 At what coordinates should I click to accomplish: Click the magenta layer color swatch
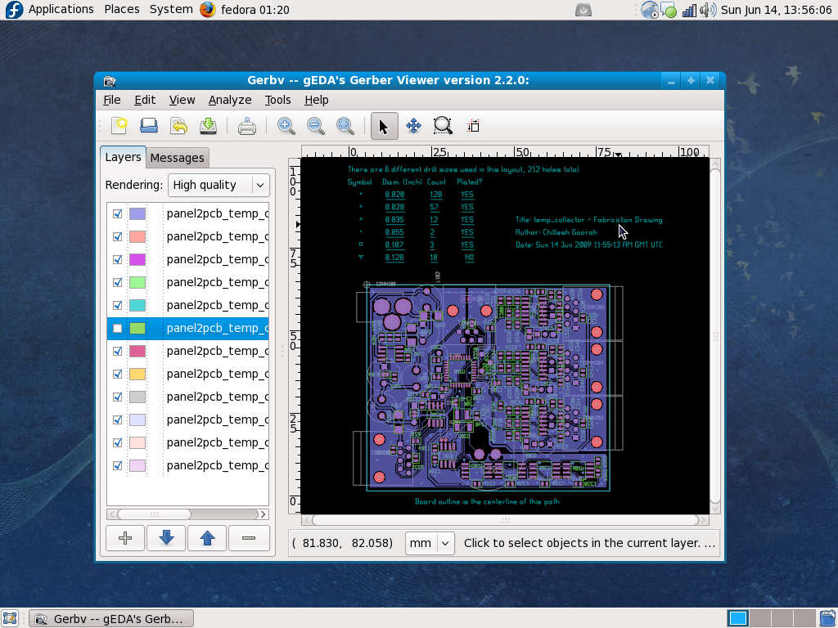(x=137, y=259)
